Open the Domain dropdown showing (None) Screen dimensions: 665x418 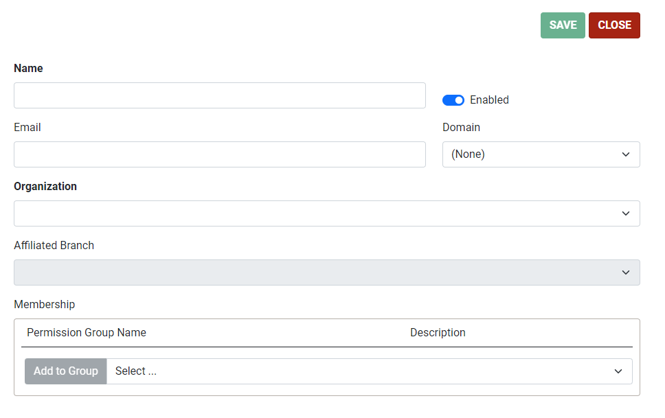[541, 154]
